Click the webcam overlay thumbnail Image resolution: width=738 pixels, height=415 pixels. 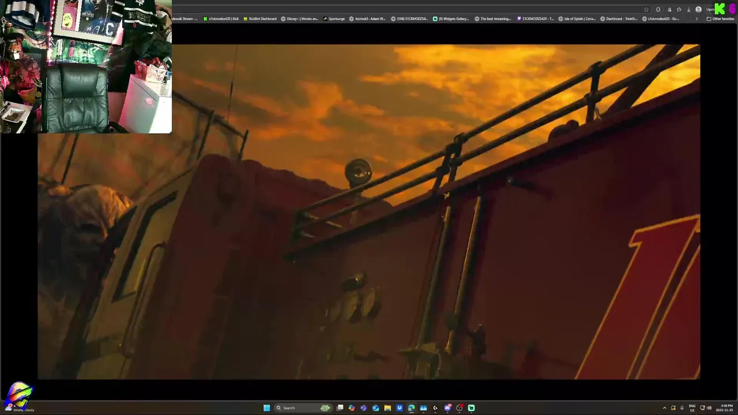pyautogui.click(x=86, y=66)
